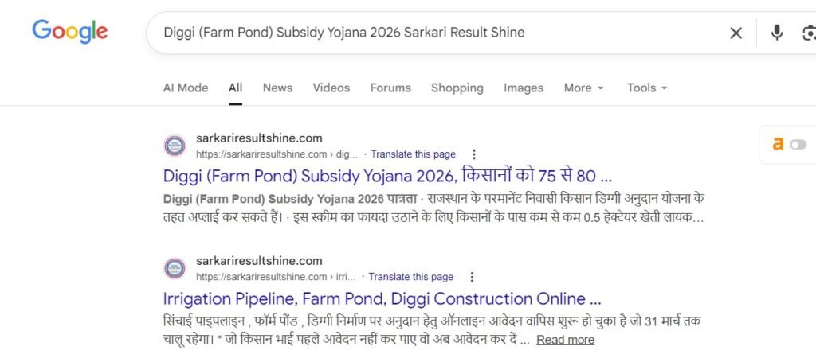This screenshot has width=816, height=362.
Task: Click the Google logo
Action: [x=70, y=32]
